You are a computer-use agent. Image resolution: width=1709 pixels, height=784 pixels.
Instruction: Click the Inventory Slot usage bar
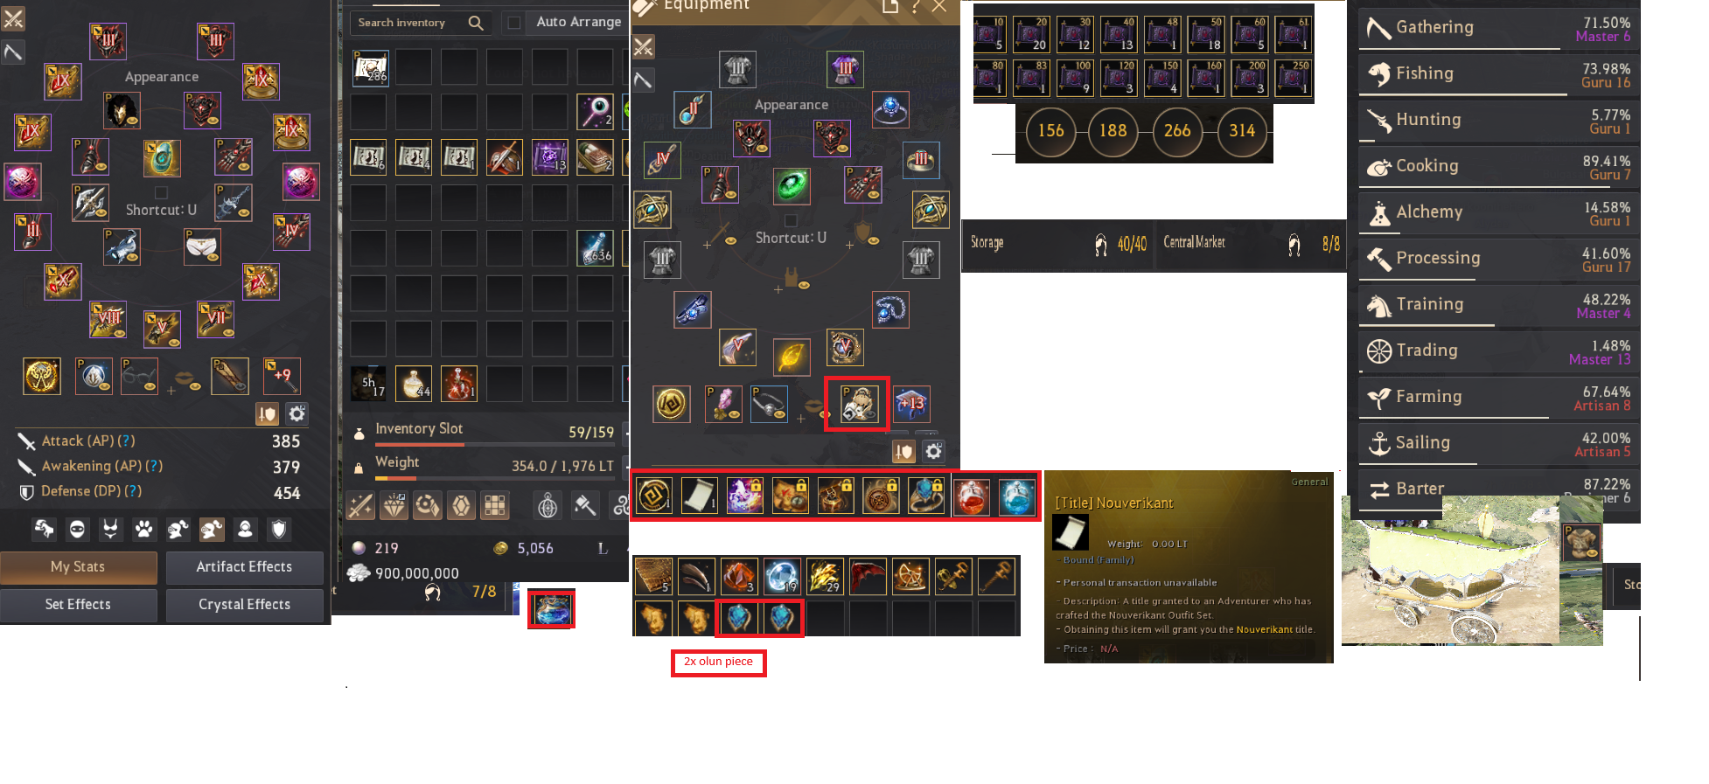pos(495,444)
